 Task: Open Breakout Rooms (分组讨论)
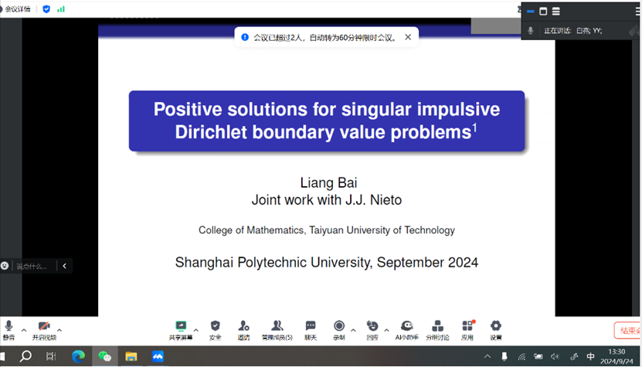click(x=437, y=328)
